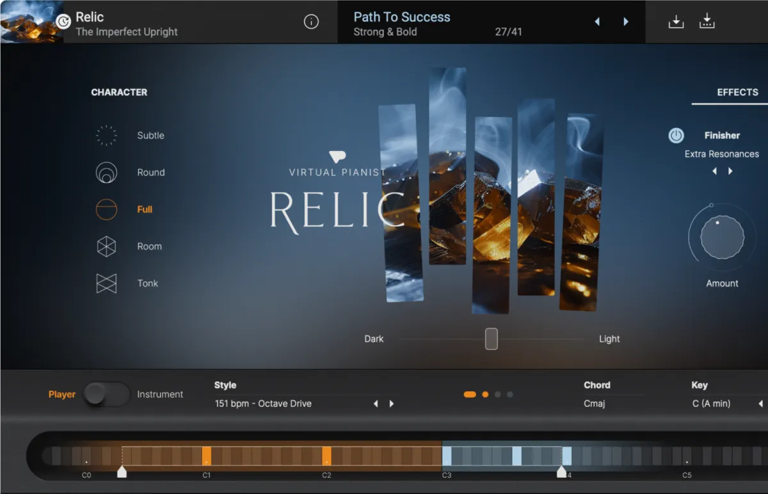768x494 pixels.
Task: Click the first download icon in header
Action: (x=676, y=22)
